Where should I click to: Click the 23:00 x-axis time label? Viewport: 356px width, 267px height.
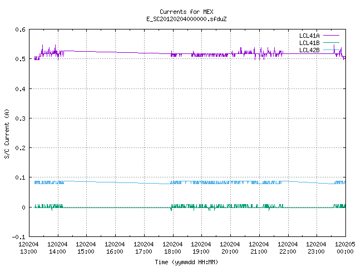point(316,251)
